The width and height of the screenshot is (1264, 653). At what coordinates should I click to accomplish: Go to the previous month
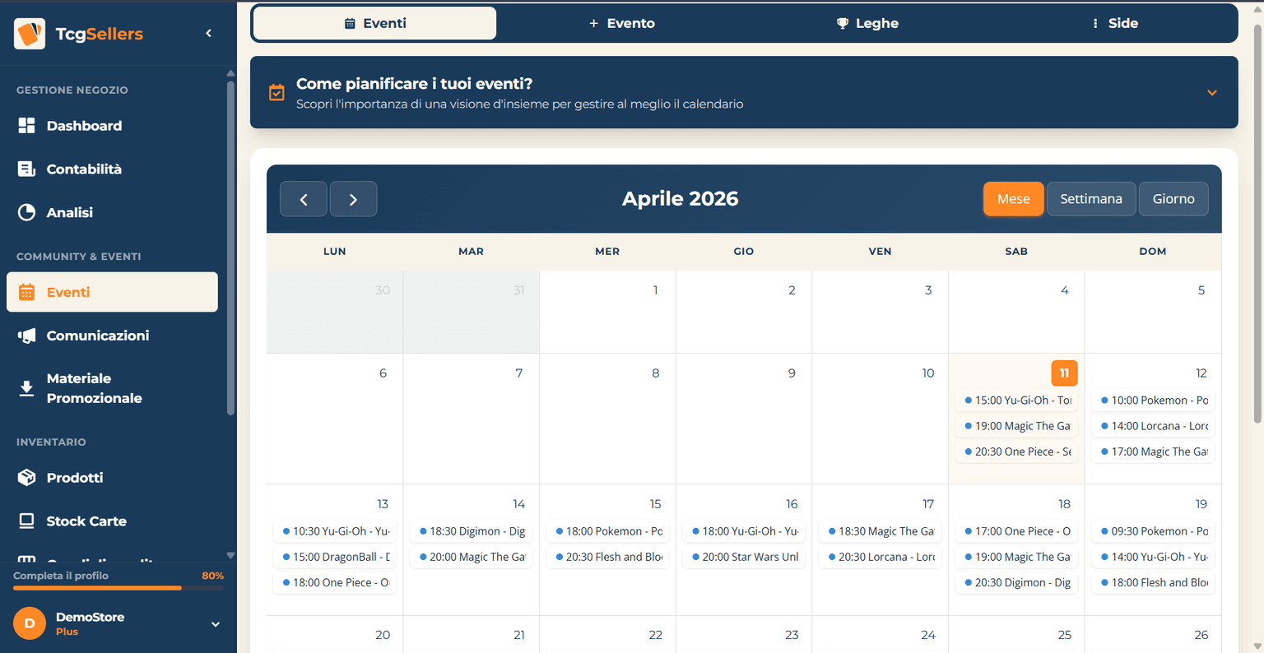pyautogui.click(x=304, y=199)
